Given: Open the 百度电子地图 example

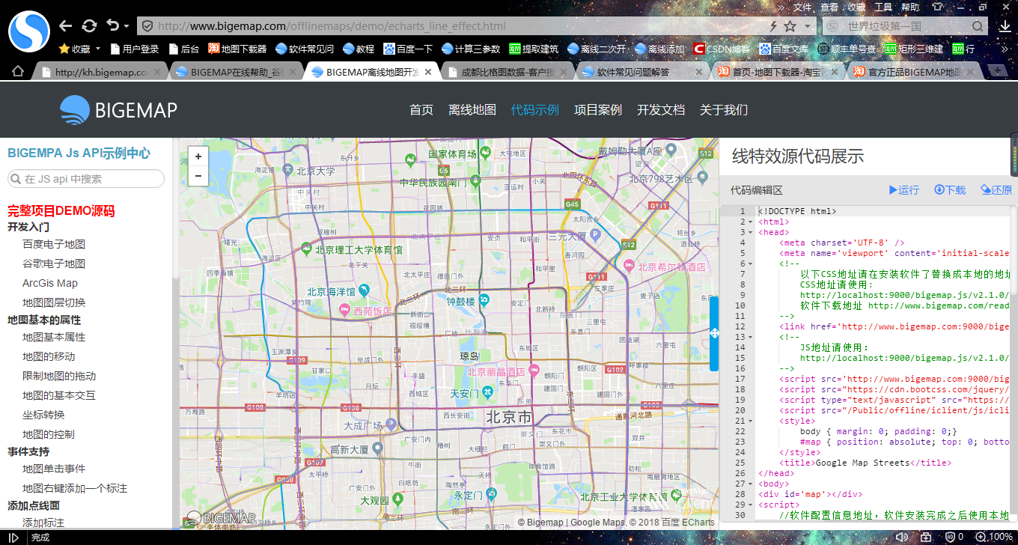Looking at the screenshot, I should coord(54,244).
